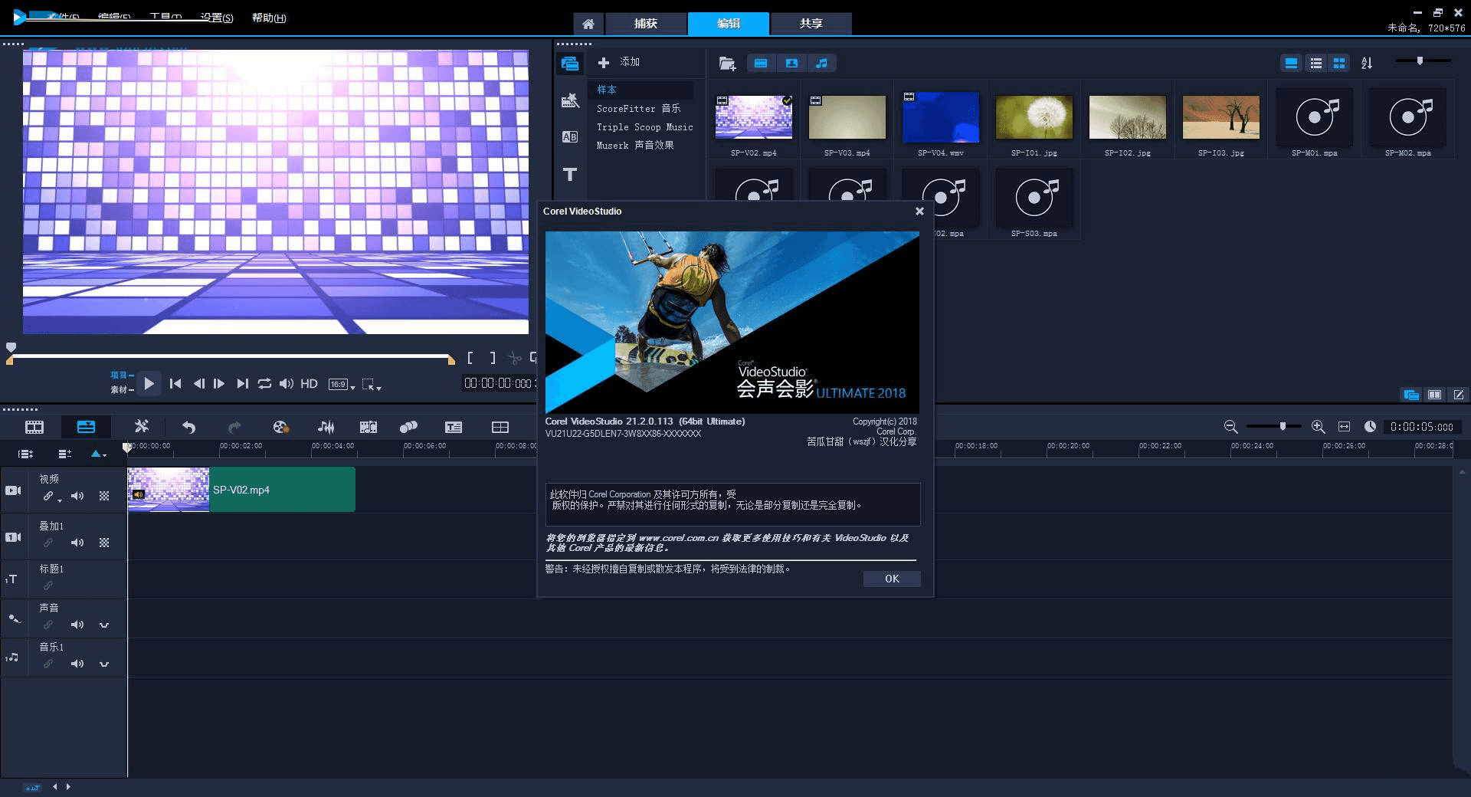Image resolution: width=1471 pixels, height=797 pixels.
Task: Click the Undo arrow in timeline toolbar
Action: point(188,427)
